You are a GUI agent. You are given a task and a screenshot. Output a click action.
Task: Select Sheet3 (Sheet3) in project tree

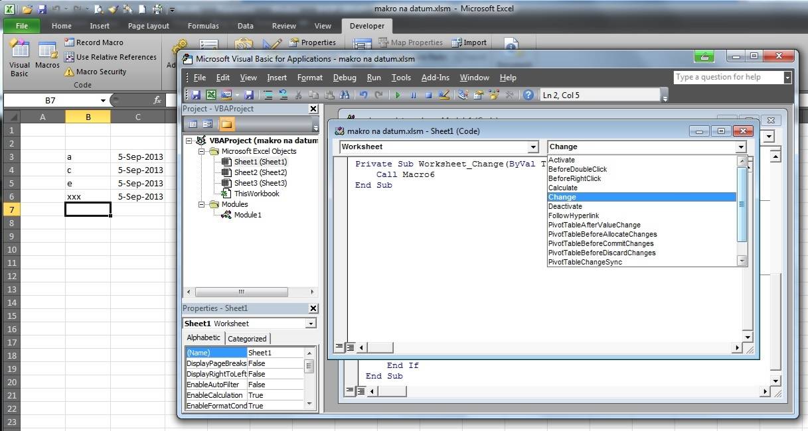(260, 183)
